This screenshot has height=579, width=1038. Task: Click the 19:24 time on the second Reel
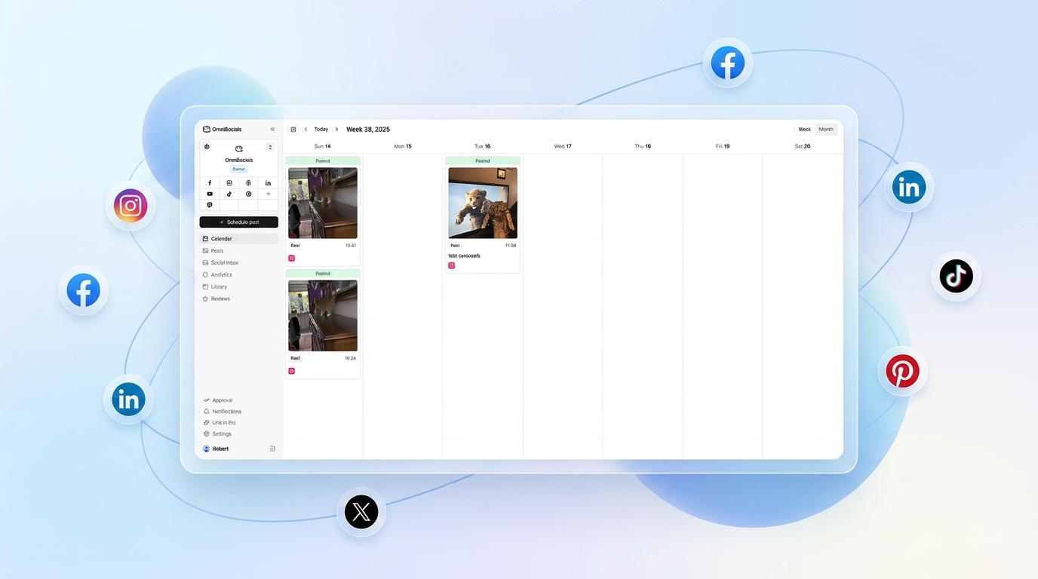[351, 358]
